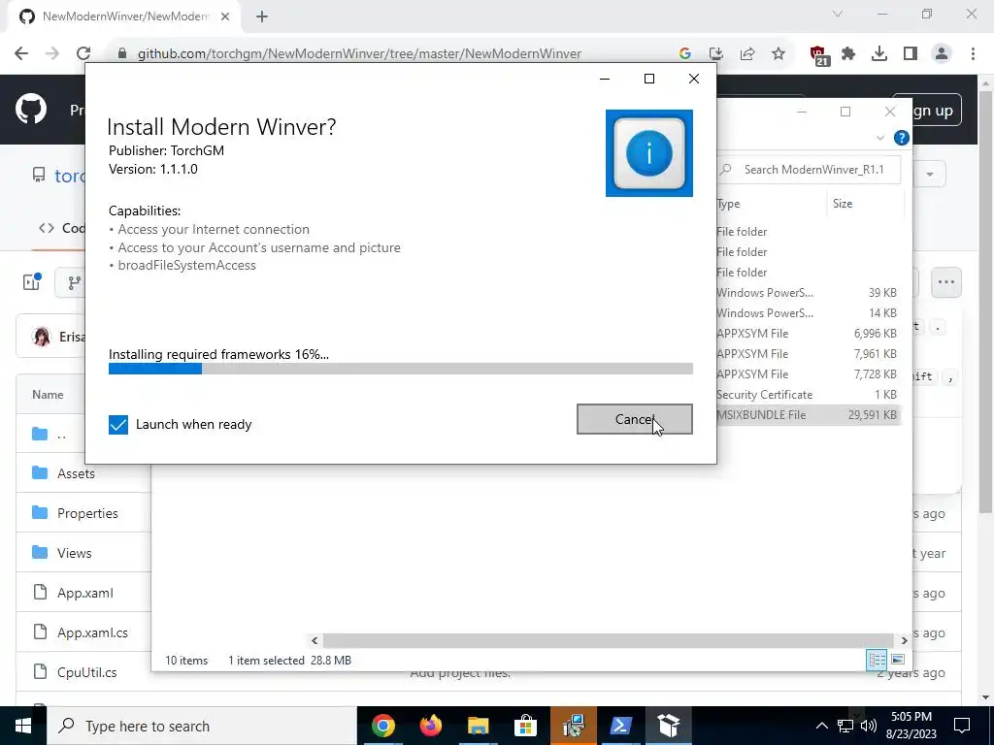Bookmark this page with the star
The image size is (994, 745).
779,54
